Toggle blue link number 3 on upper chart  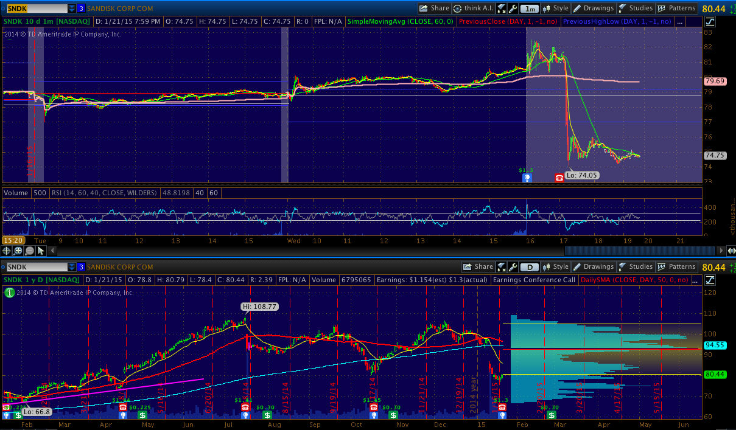click(x=81, y=9)
